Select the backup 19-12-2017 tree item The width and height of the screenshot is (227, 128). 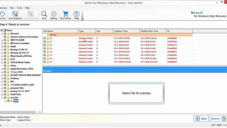tap(20, 91)
